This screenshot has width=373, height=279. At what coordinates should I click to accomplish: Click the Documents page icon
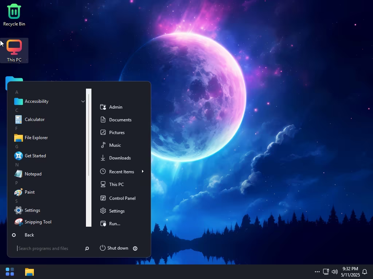tap(103, 120)
